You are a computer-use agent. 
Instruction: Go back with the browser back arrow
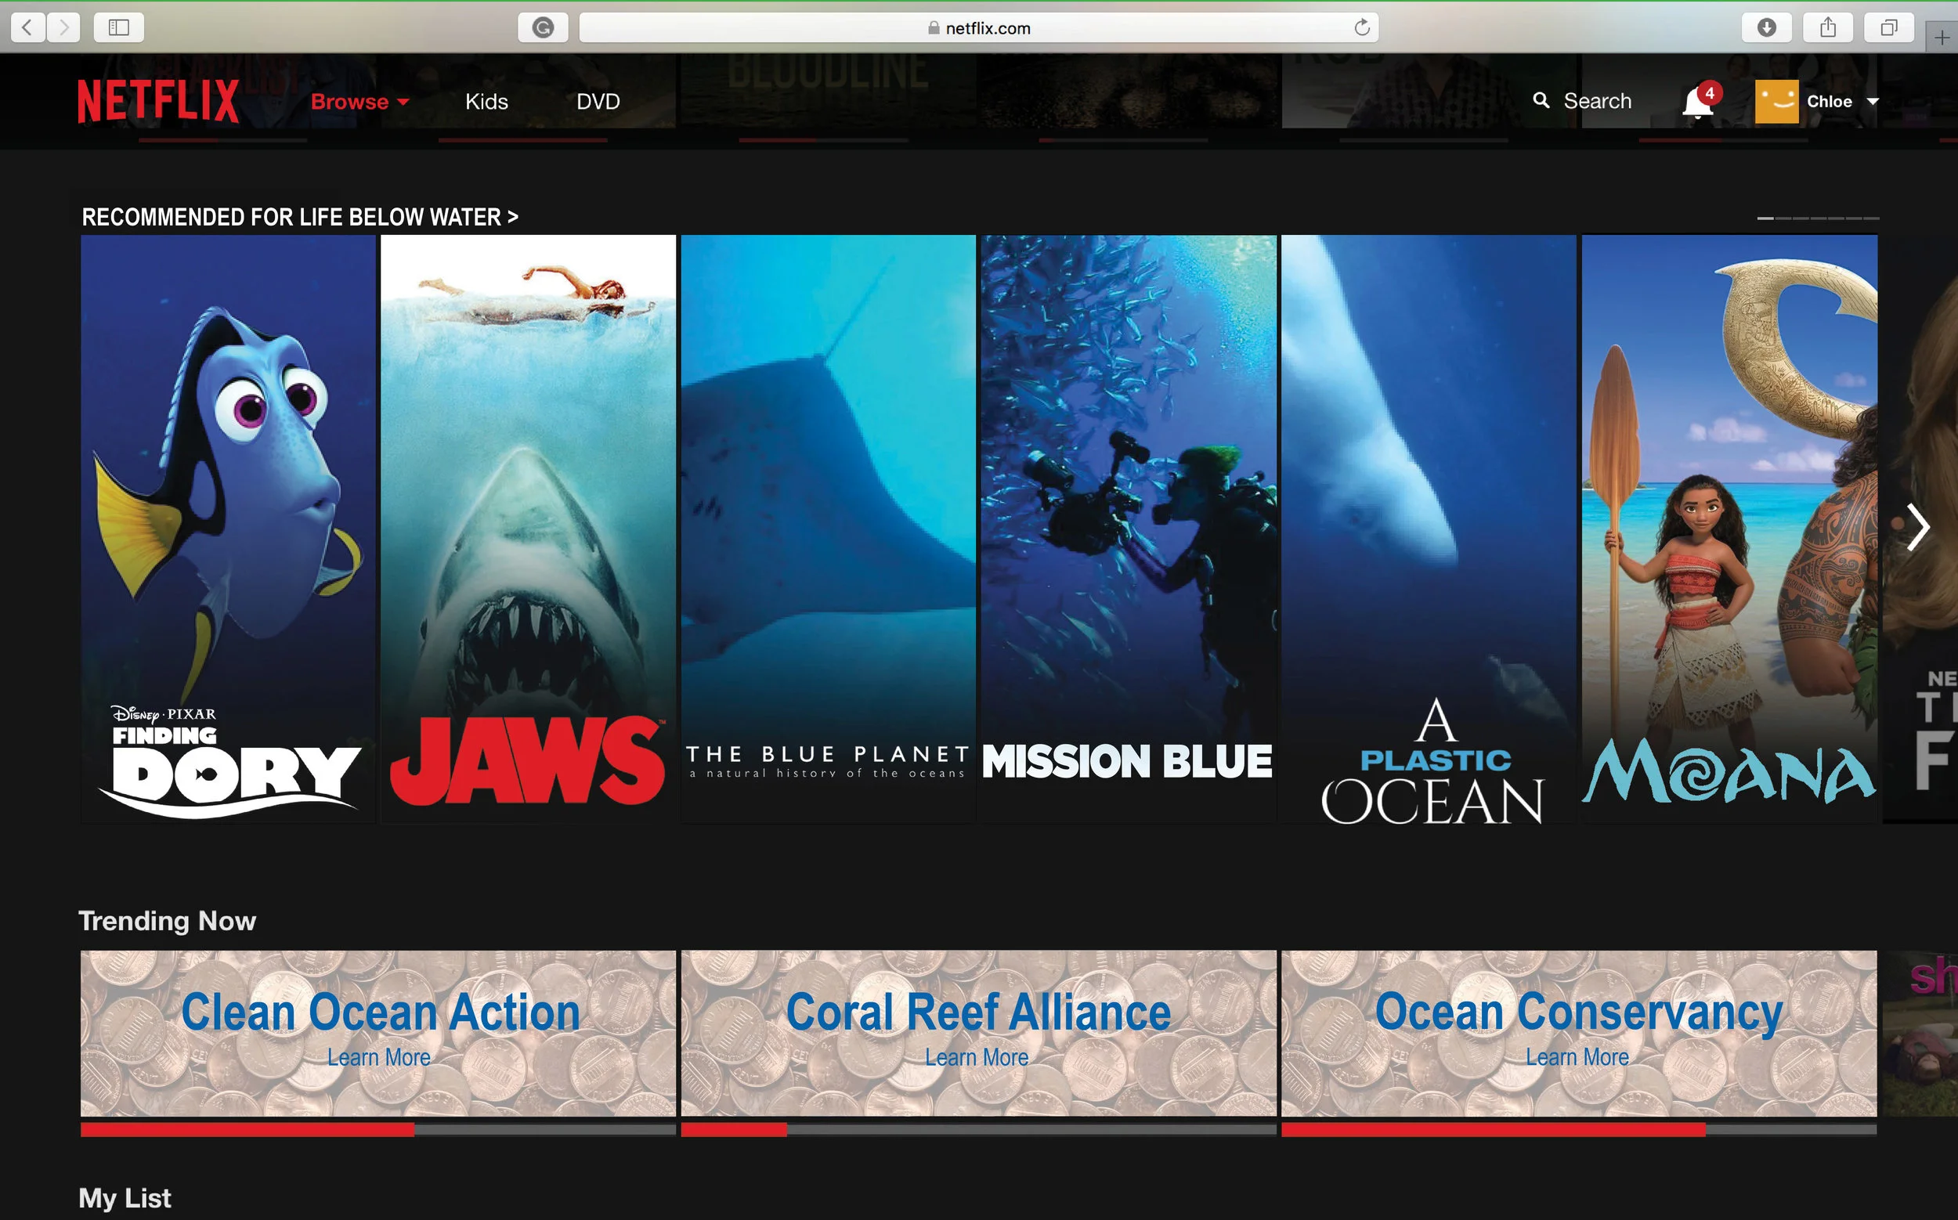tap(27, 28)
